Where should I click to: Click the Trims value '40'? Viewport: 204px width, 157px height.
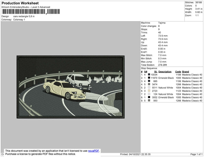click(x=159, y=32)
